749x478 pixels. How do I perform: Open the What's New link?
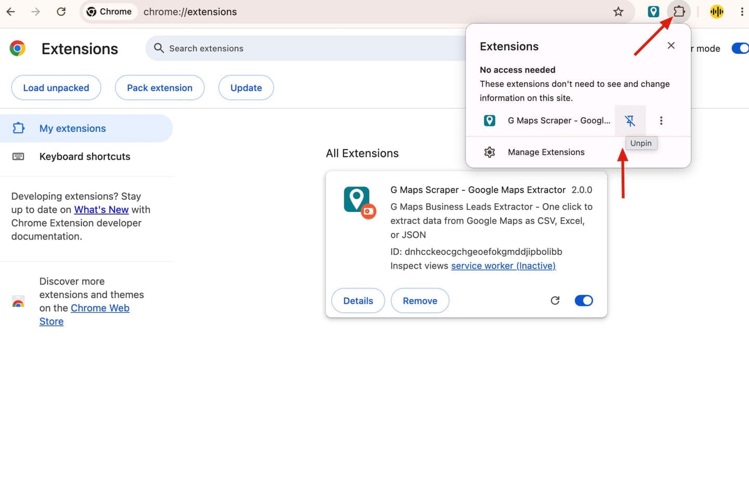click(x=101, y=209)
